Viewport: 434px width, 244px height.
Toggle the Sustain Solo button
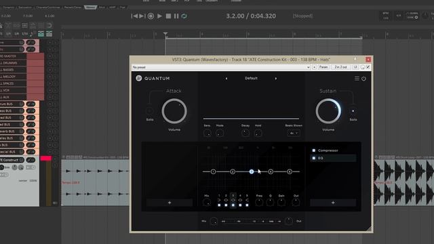tap(353, 111)
